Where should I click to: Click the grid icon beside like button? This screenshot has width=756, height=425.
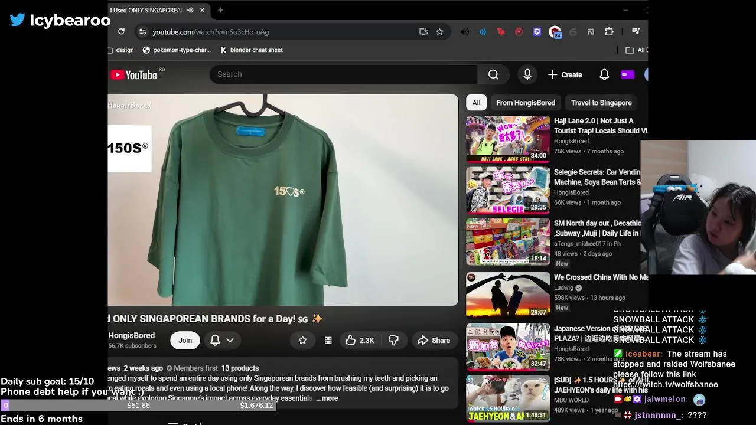click(328, 341)
